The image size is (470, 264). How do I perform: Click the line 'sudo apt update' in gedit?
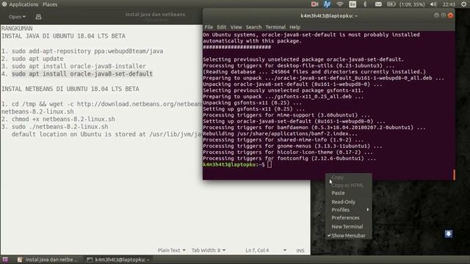(37, 59)
